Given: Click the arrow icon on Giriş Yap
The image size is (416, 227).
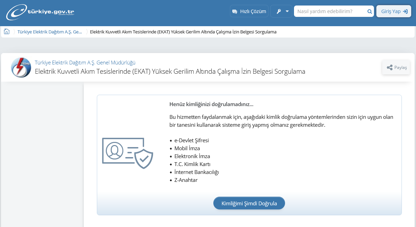Looking at the screenshot, I should click(405, 11).
